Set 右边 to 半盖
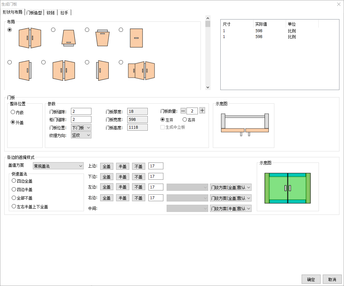 123,198
